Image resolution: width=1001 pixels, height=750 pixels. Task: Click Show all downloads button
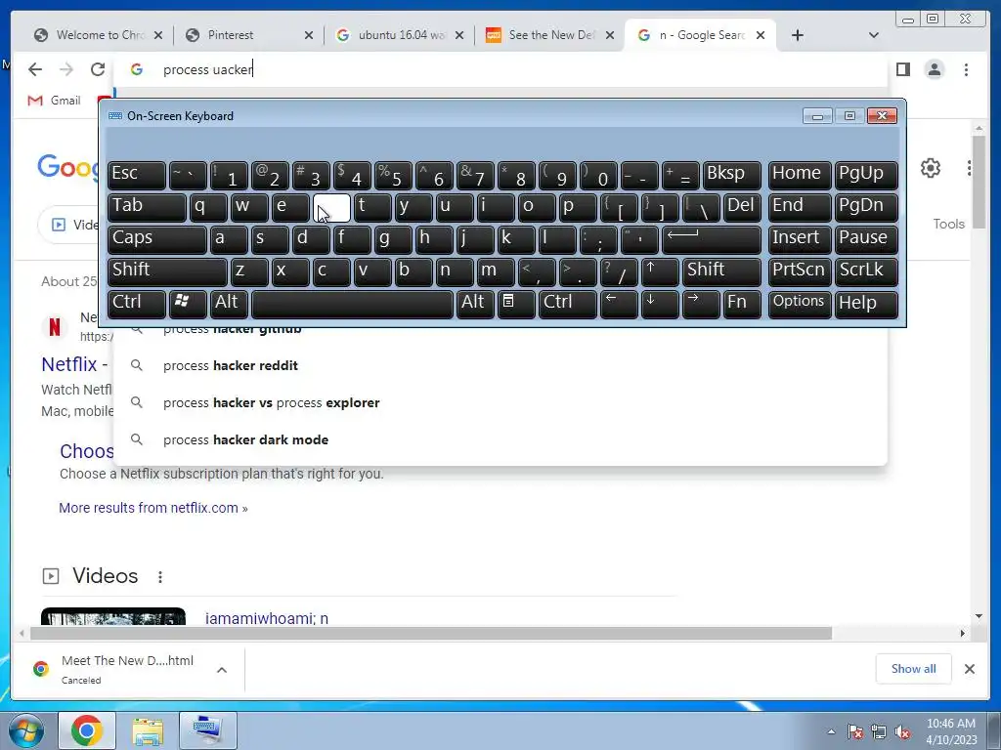point(913,668)
